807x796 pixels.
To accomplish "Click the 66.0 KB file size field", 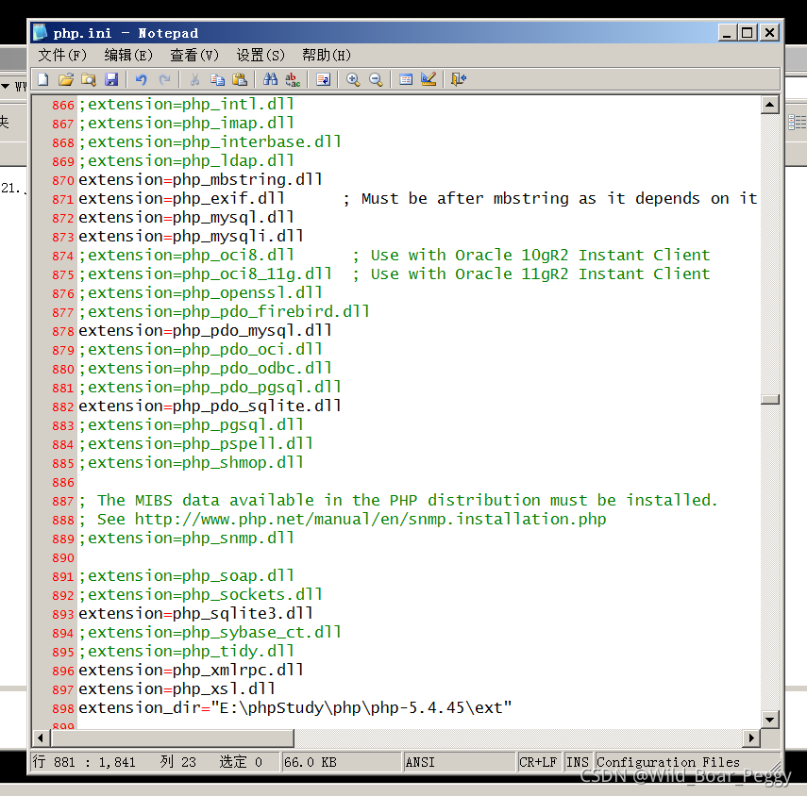I will click(340, 762).
